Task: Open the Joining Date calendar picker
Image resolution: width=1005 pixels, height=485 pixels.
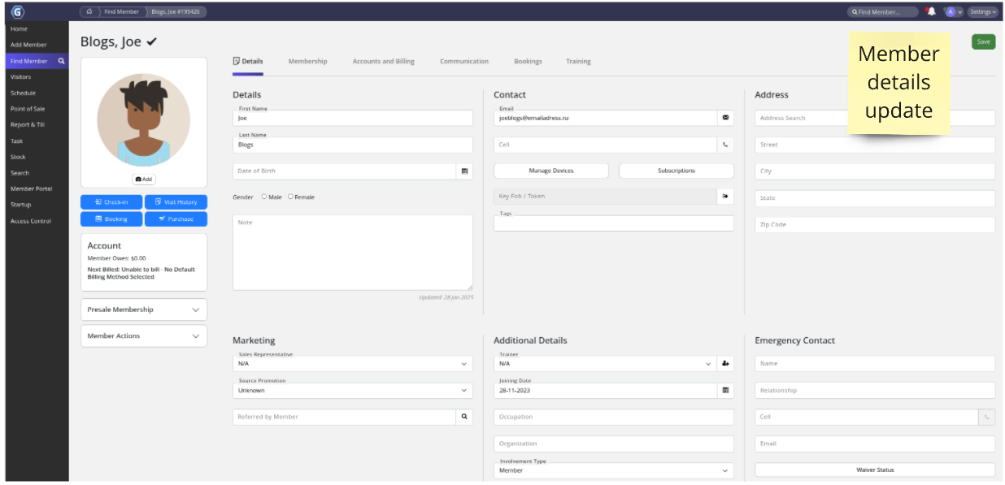Action: click(x=725, y=391)
